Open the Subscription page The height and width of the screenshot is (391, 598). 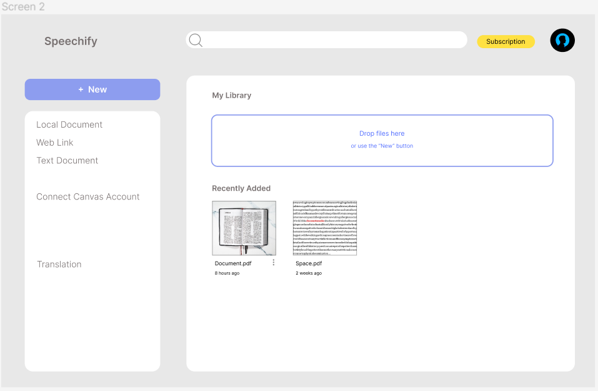pos(506,42)
